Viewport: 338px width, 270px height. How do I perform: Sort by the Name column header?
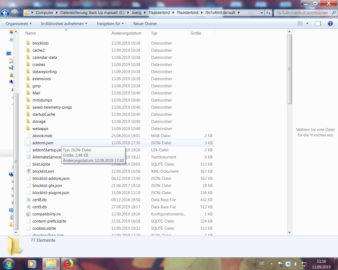pos(31,33)
